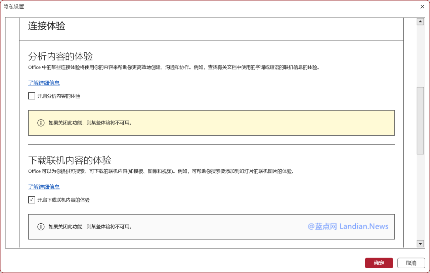The image size is (430, 273).
Task: Click the 分析内容的体验 section heading
Action: pyautogui.click(x=60, y=56)
